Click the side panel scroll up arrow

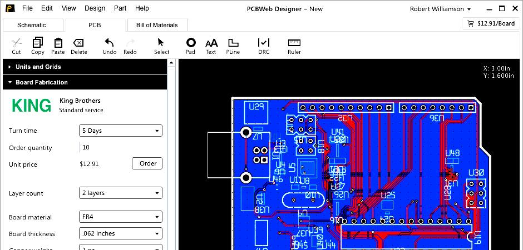click(171, 63)
